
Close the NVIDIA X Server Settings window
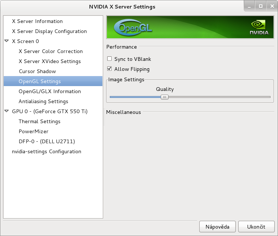point(272,6)
